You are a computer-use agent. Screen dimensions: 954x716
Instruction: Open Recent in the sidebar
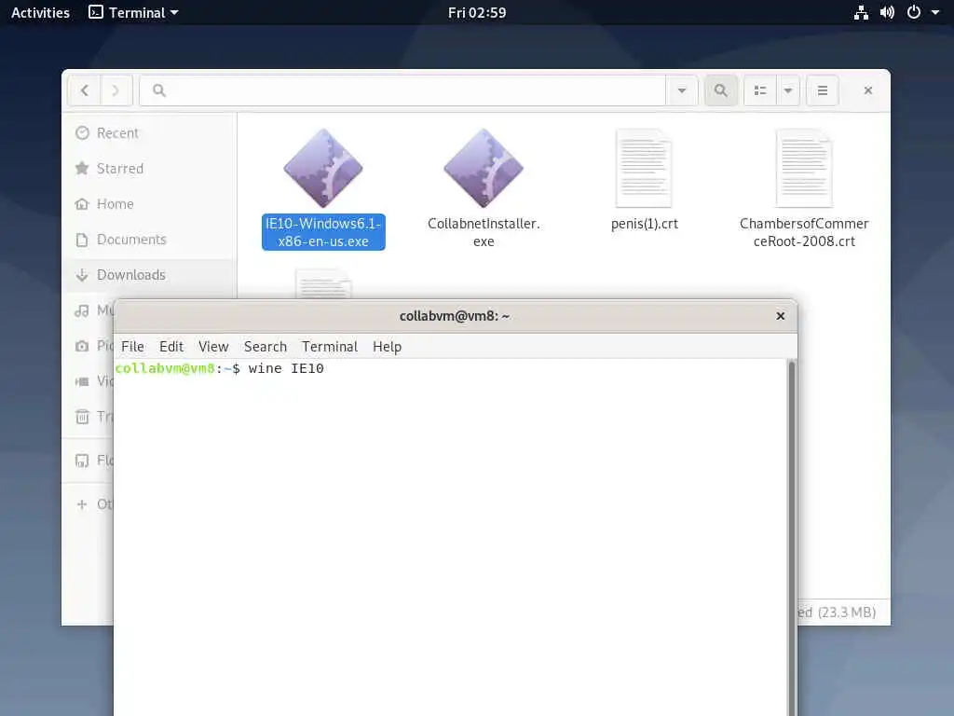coord(149,132)
